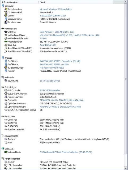Click the Soundkarte speaker icon
128x170 pixels.
coord(6,80)
